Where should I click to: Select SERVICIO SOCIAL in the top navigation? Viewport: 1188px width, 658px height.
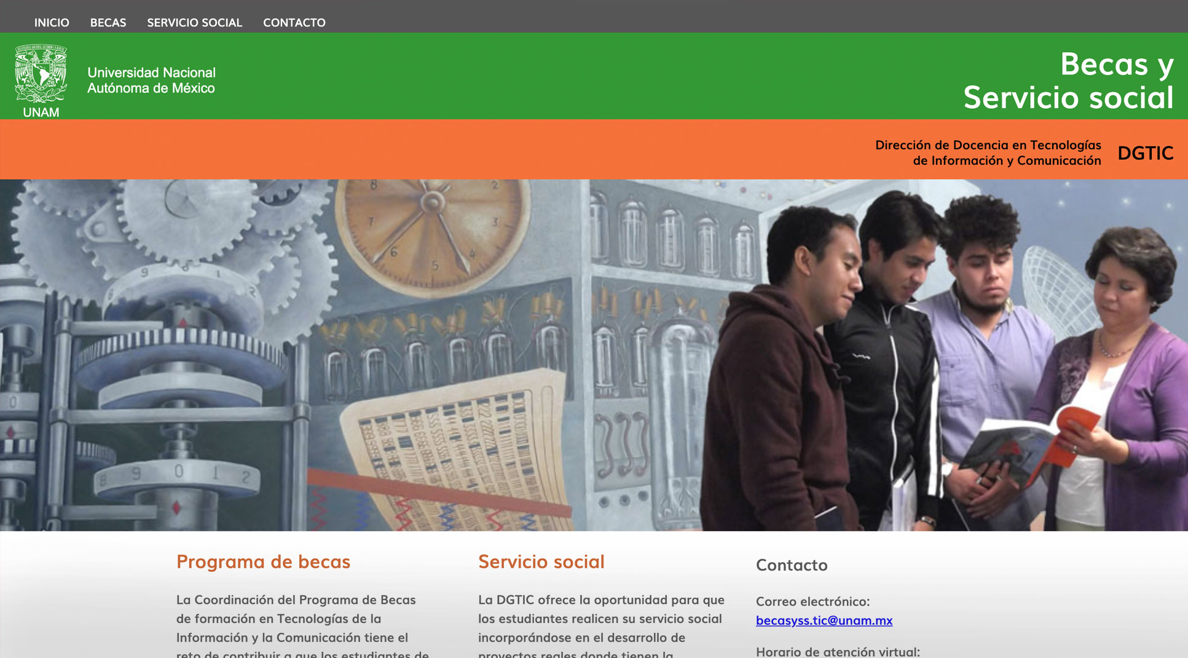194,23
